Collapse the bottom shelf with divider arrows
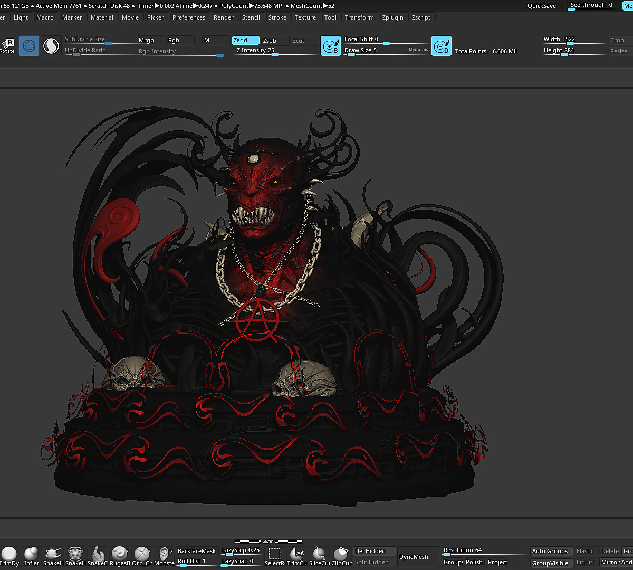 (x=268, y=541)
